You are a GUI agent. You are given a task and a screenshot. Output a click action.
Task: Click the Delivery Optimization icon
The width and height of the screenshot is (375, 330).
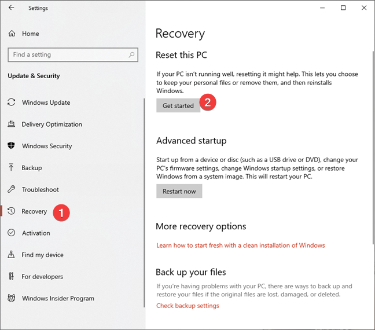[11, 124]
